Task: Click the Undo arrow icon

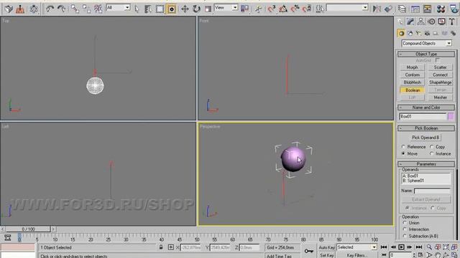Action: (50, 9)
